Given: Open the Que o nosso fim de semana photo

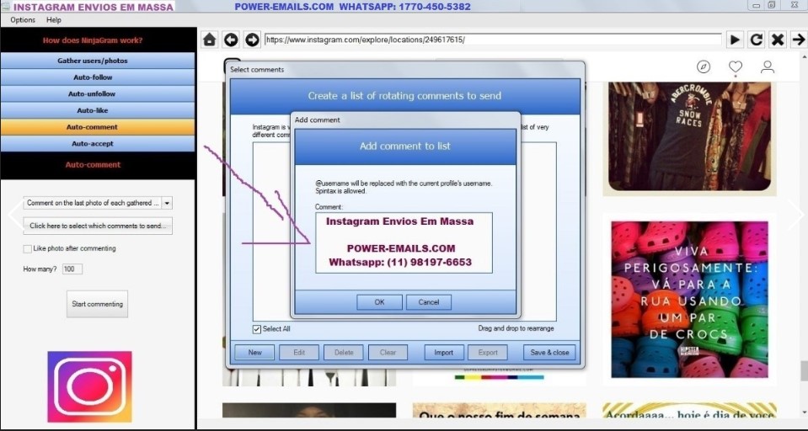Looking at the screenshot, I should click(500, 411).
